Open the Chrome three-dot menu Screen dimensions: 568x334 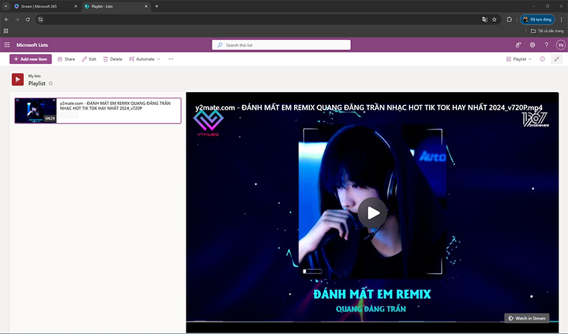point(561,19)
